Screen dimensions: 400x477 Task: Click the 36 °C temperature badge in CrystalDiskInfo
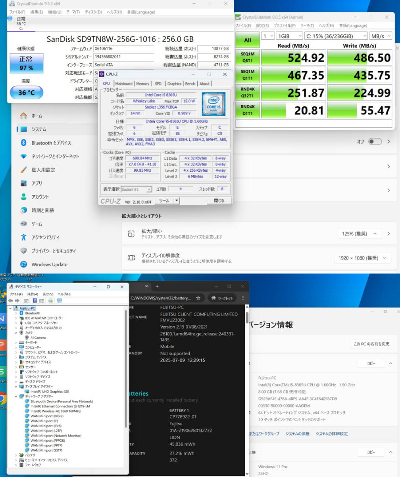pos(26,93)
